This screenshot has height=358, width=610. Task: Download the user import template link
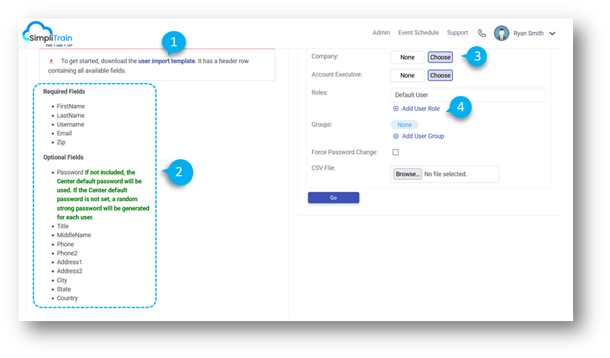166,61
